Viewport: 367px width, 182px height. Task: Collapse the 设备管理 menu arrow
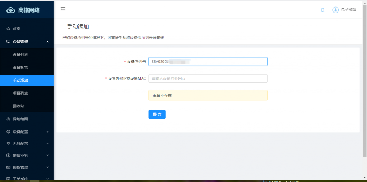pyautogui.click(x=48, y=42)
